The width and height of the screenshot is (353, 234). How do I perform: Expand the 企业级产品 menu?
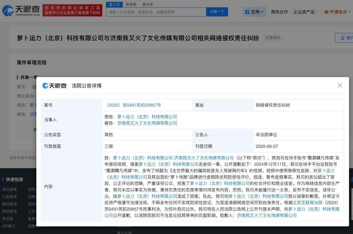point(305,12)
